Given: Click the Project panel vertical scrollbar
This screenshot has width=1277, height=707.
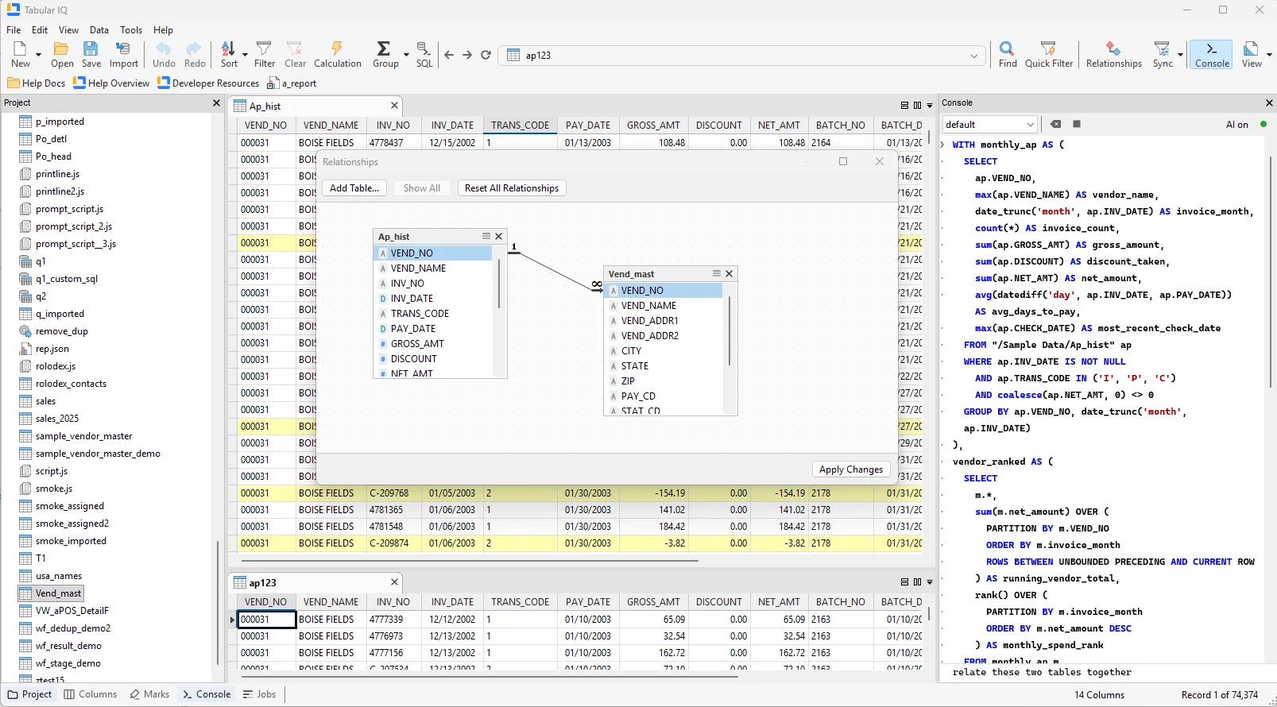Looking at the screenshot, I should (x=218, y=604).
